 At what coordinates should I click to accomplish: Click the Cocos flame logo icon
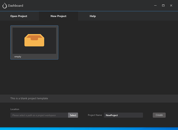coord(5,6)
